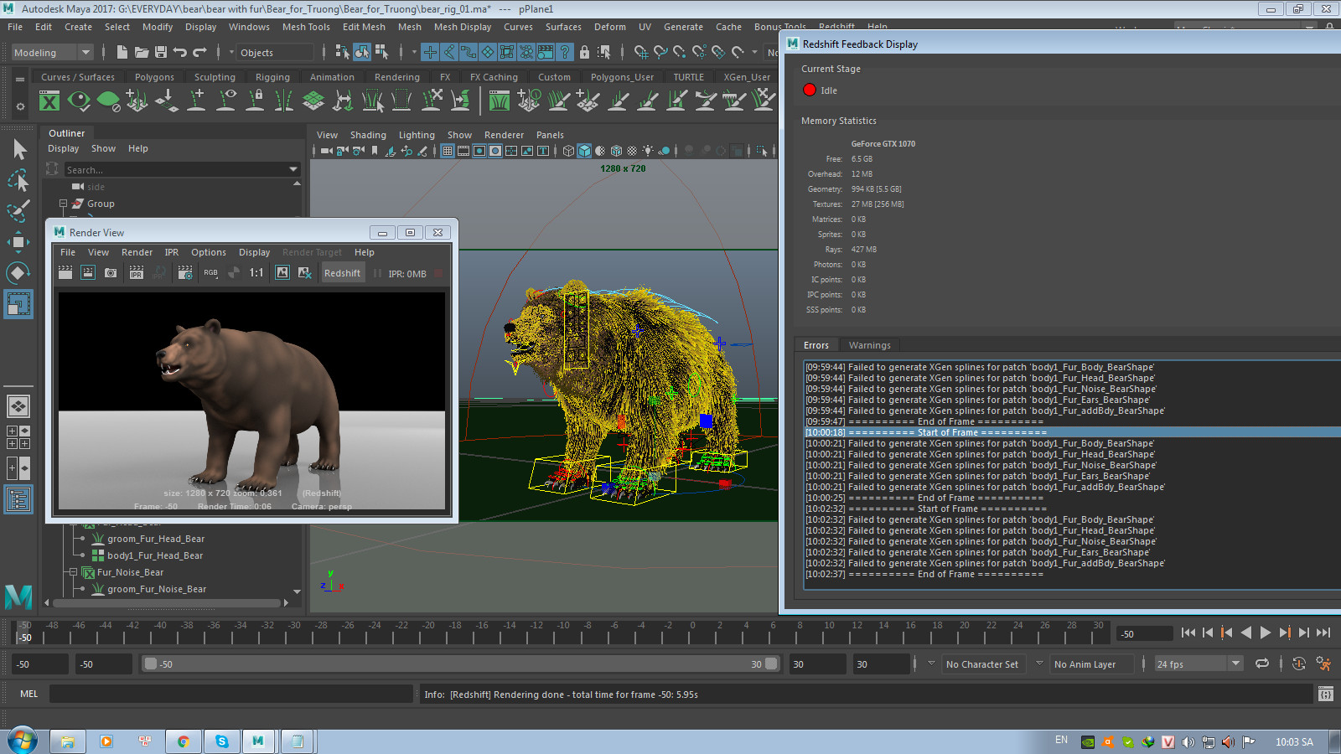Open the 24 fps playback speed dropdown

[x=1236, y=663]
